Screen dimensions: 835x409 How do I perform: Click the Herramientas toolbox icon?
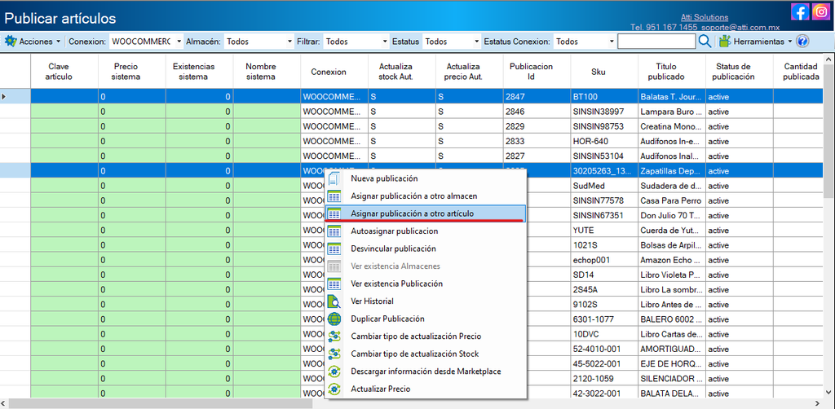pyautogui.click(x=724, y=41)
